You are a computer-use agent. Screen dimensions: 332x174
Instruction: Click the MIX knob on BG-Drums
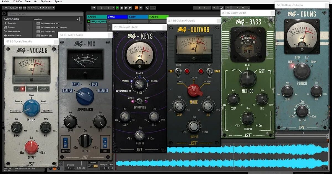[x=316, y=91]
